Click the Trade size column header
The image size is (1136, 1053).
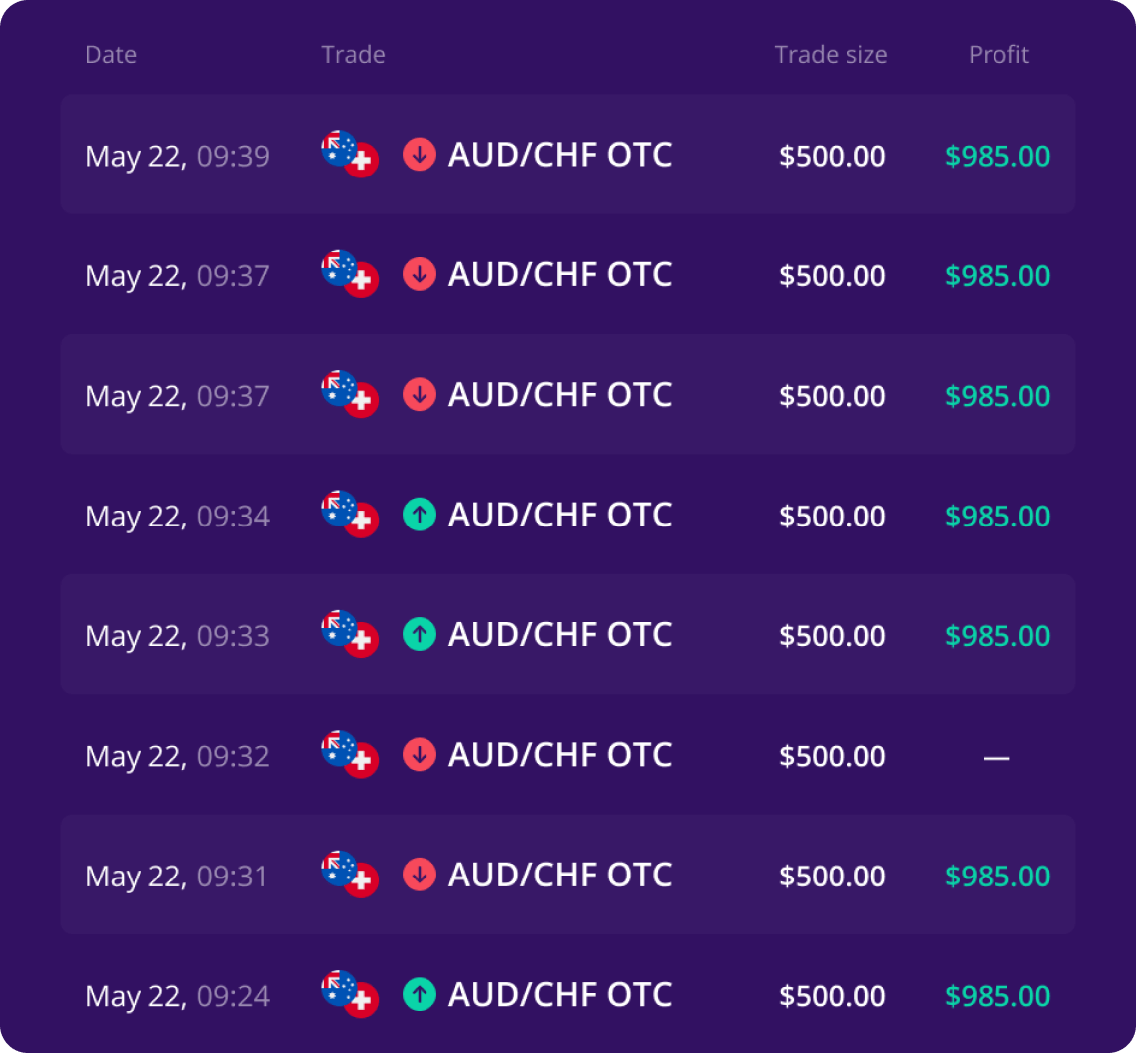point(831,55)
